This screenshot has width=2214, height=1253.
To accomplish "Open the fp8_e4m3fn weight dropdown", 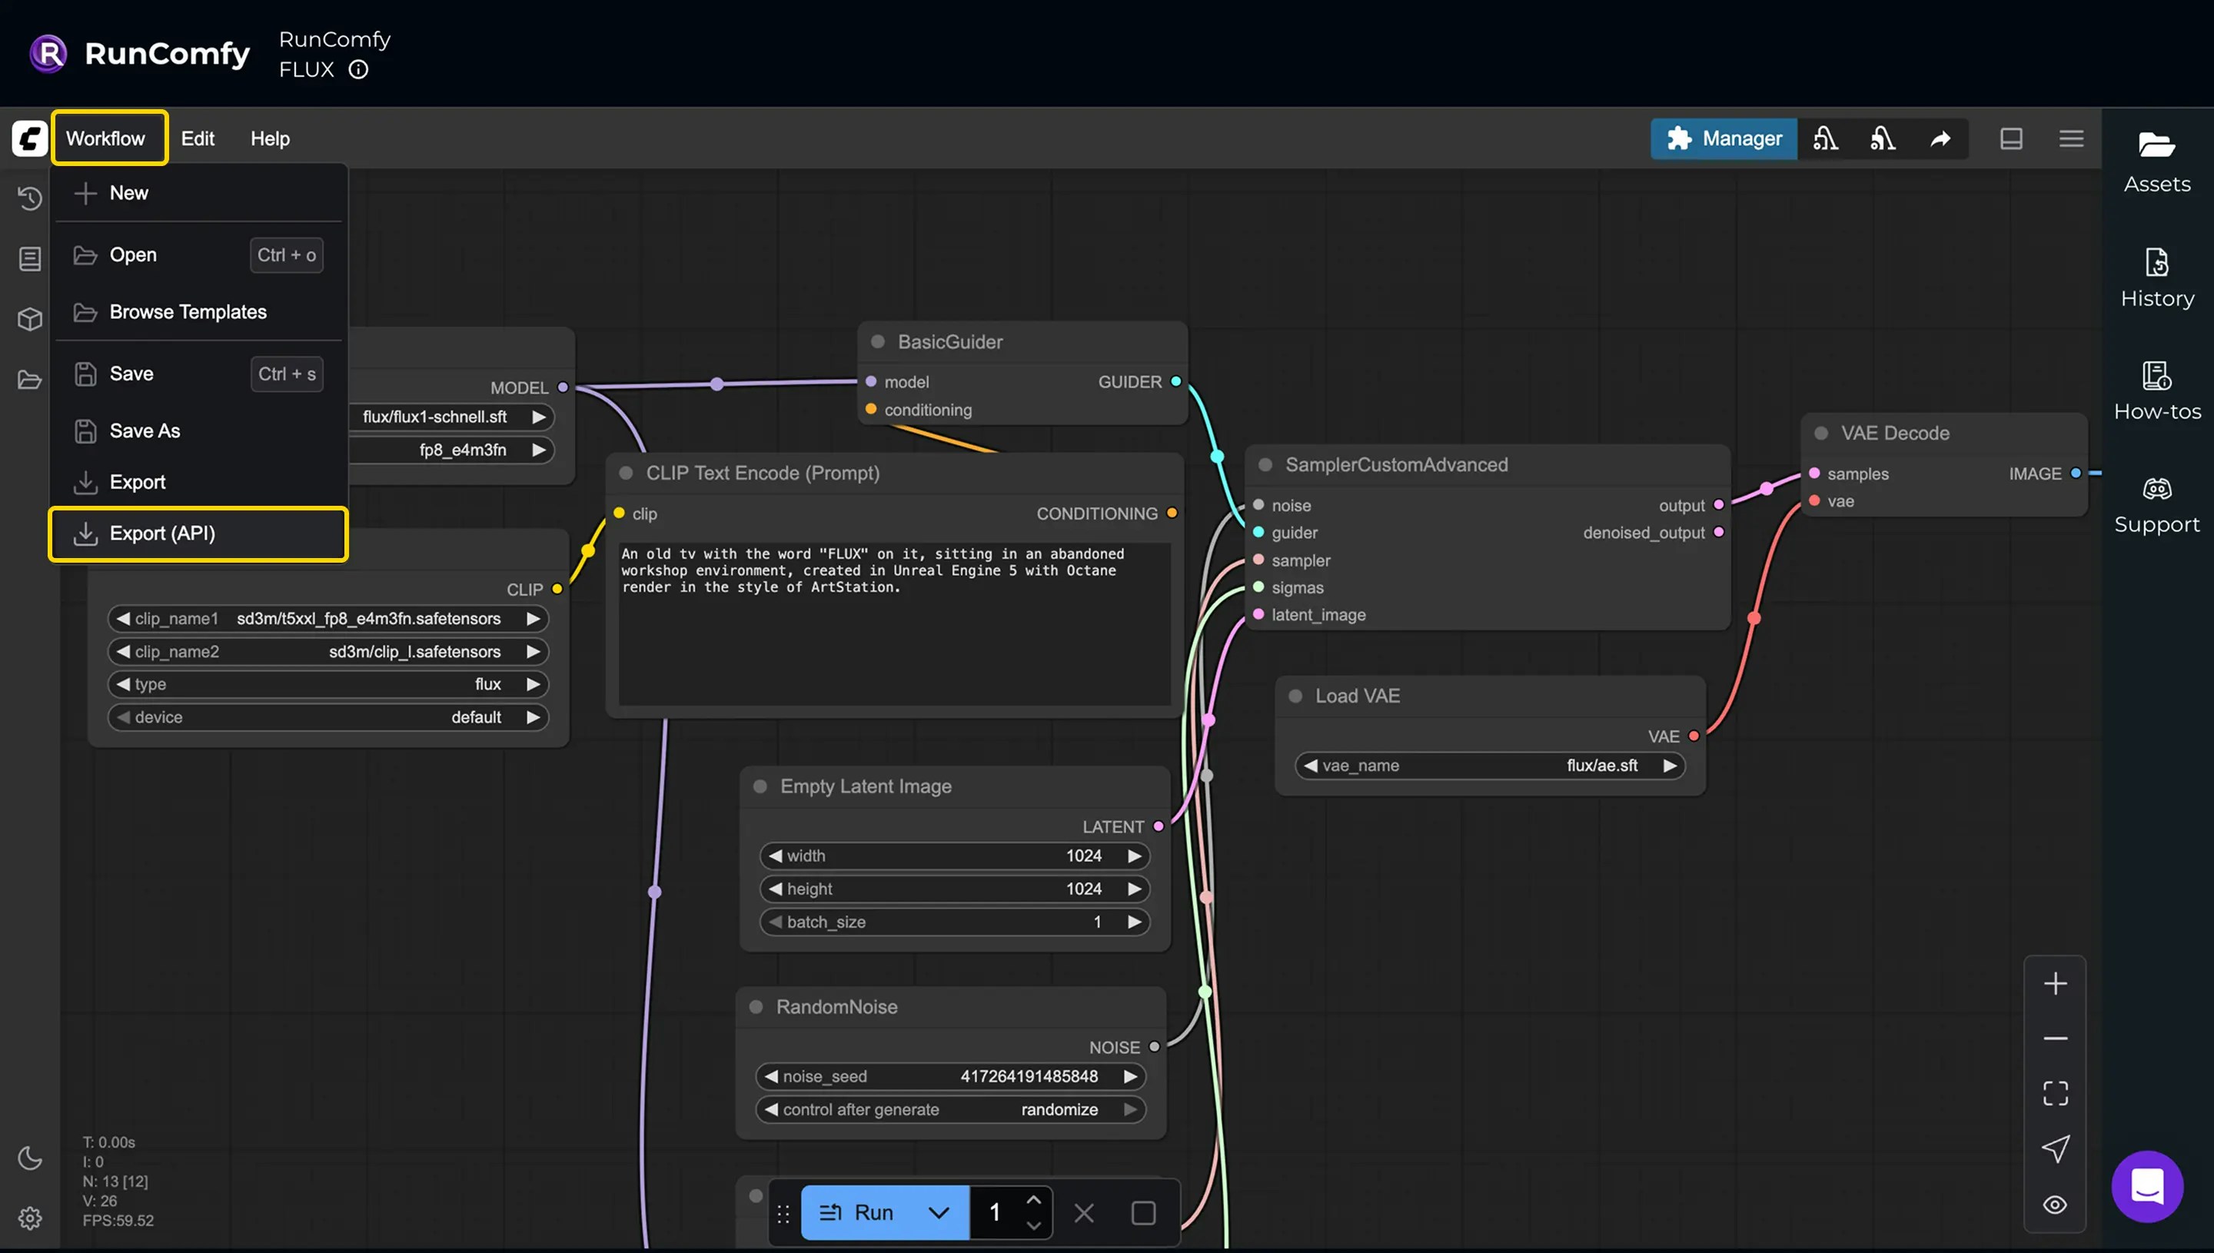I will click(452, 450).
